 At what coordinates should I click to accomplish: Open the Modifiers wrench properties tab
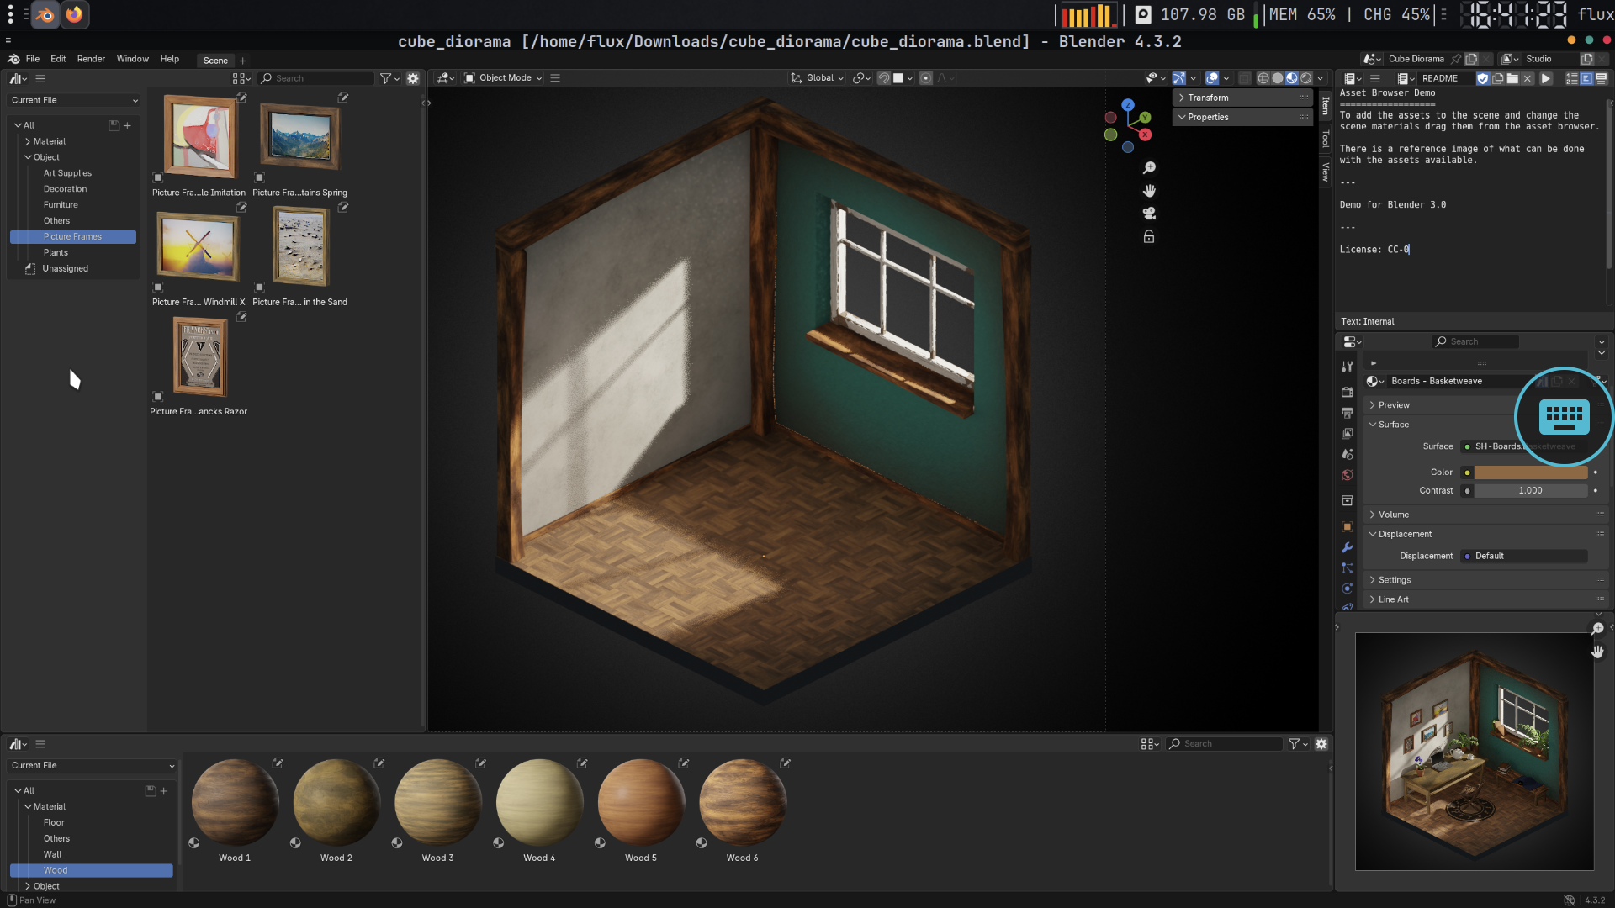click(x=1347, y=547)
